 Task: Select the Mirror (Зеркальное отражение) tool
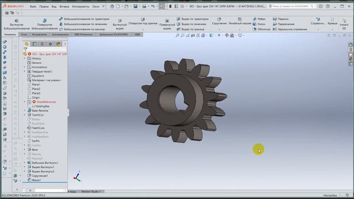[290, 29]
